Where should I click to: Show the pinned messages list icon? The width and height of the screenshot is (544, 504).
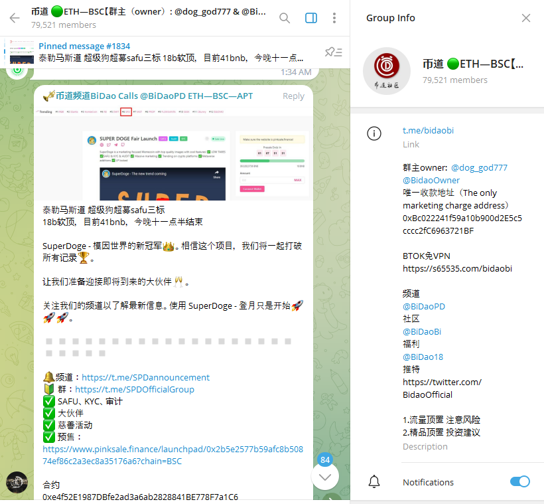click(335, 50)
